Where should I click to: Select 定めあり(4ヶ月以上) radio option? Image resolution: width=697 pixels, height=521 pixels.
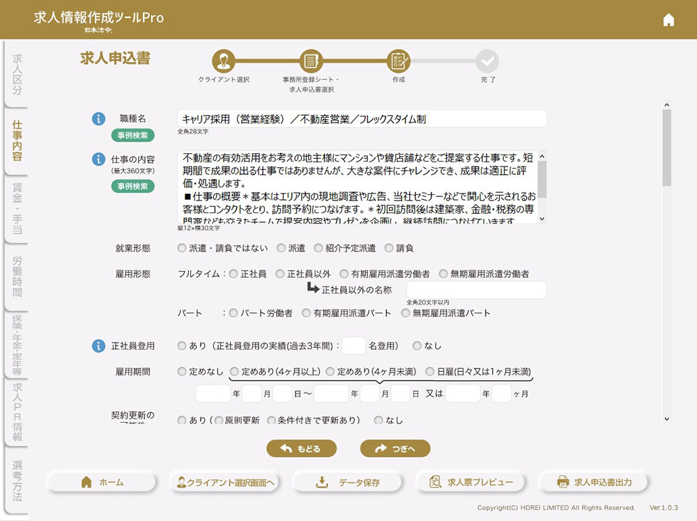point(234,371)
